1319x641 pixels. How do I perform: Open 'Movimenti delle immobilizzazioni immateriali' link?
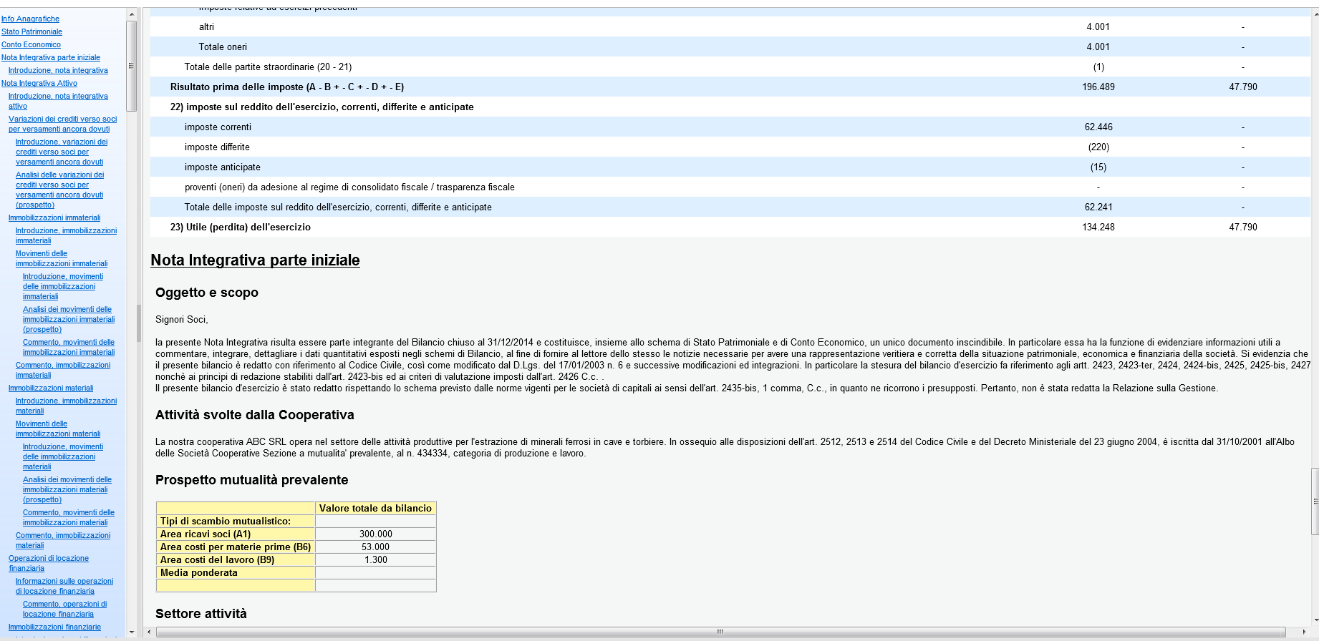(62, 258)
